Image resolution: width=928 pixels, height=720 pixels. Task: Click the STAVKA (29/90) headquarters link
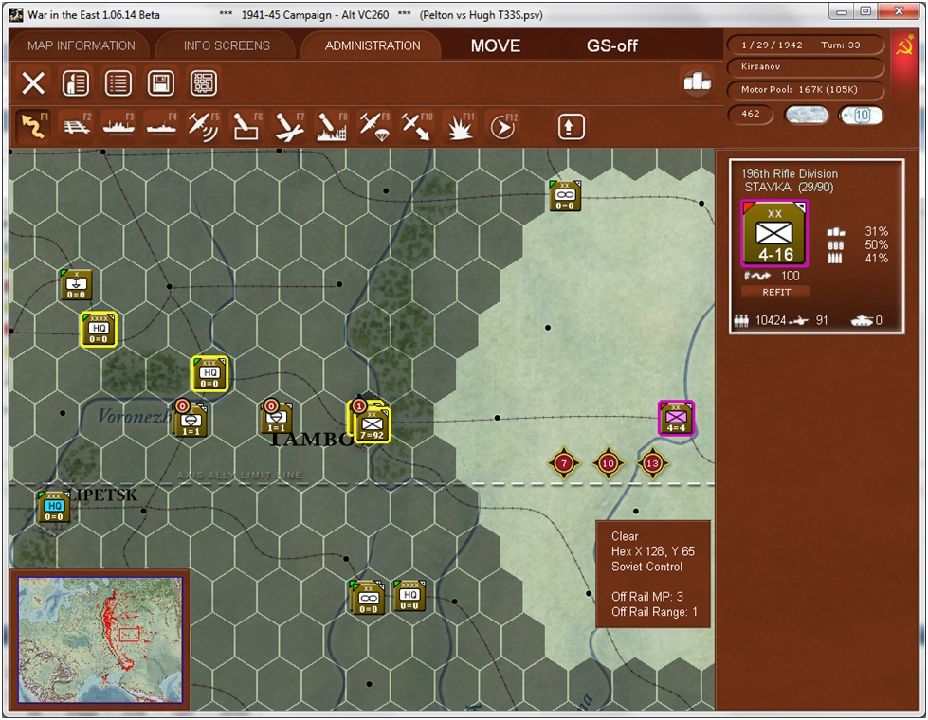coord(789,187)
